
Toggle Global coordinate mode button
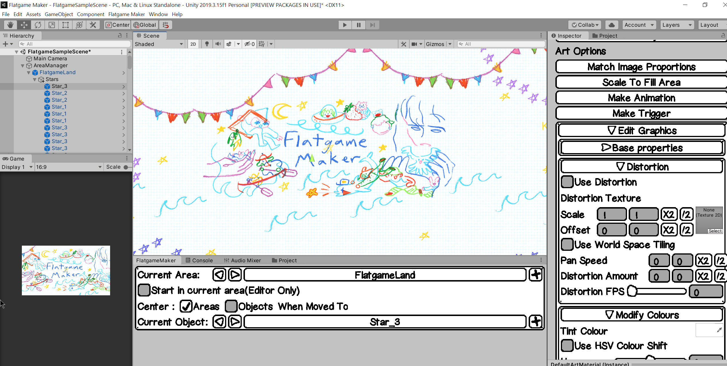pos(145,25)
